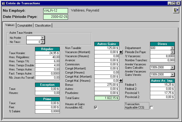Image resolution: width=182 pixels, height=122 pixels.
Task: Click the Congé Mal. (Montant) field
Action: tap(107, 77)
